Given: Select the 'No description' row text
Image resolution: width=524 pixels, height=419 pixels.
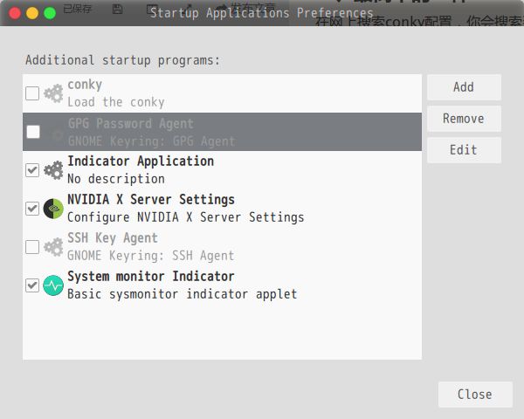Looking at the screenshot, I should click(116, 179).
